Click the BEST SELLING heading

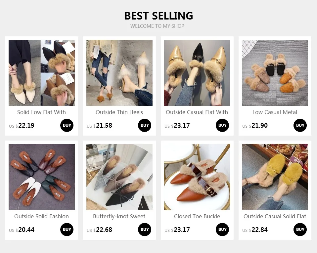pyautogui.click(x=158, y=16)
